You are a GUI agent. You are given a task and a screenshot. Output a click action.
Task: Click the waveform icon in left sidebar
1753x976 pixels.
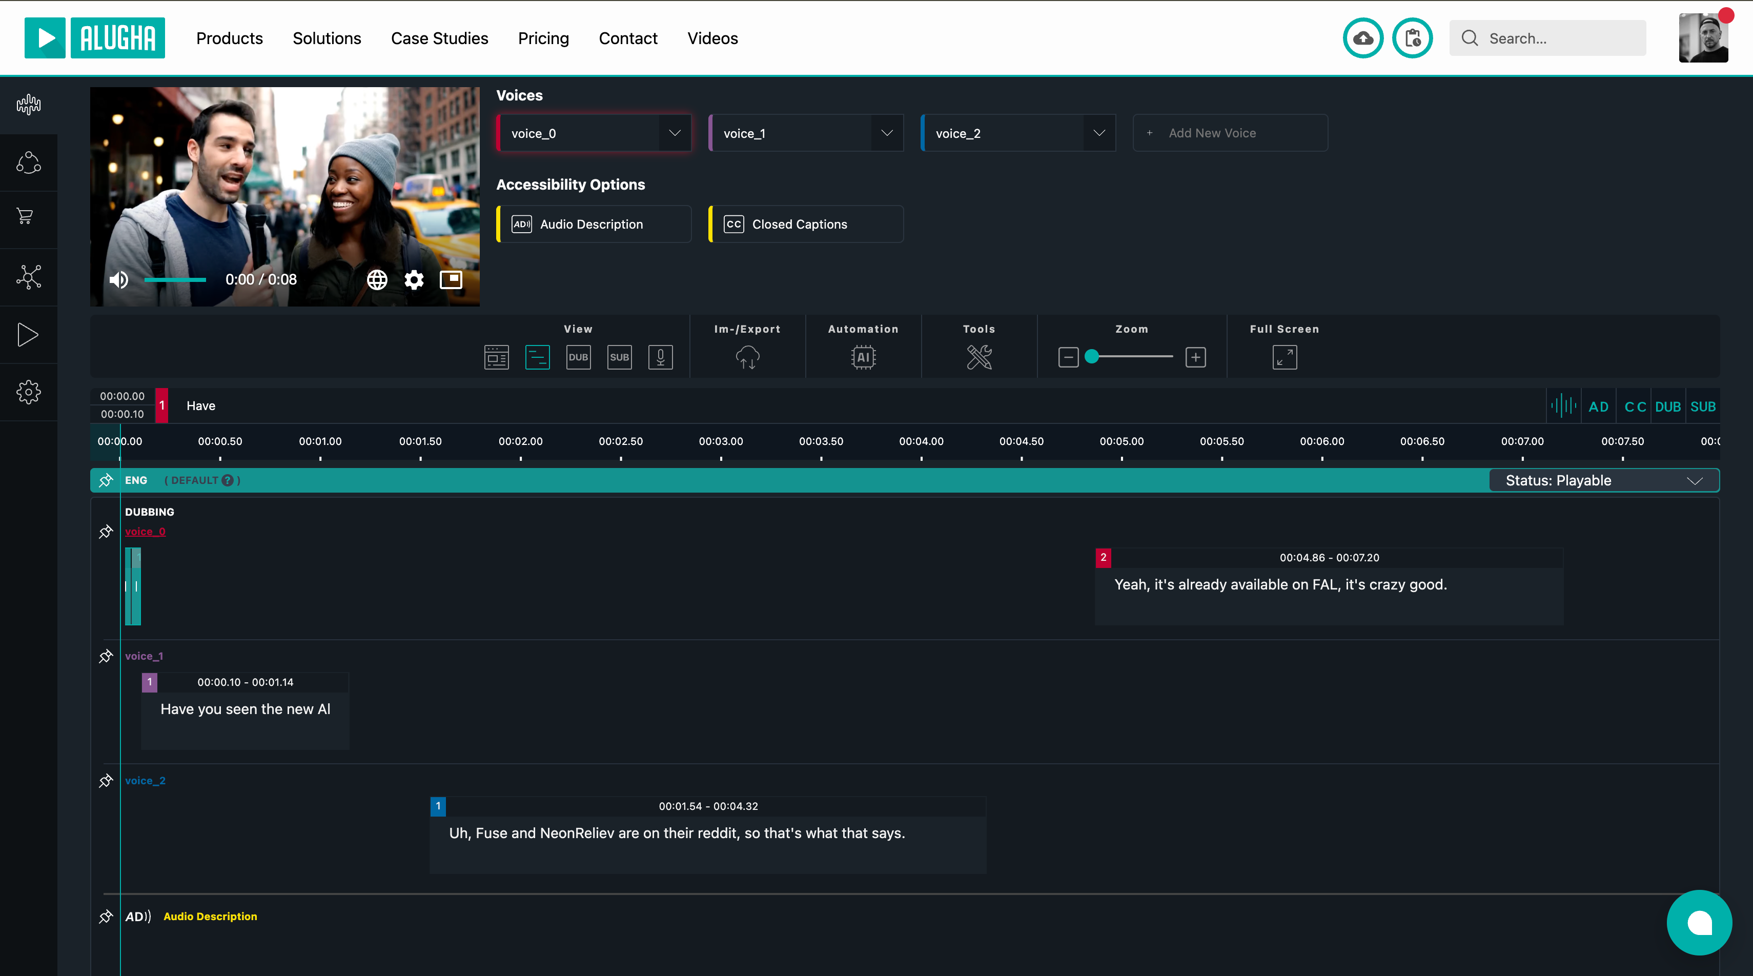(29, 104)
